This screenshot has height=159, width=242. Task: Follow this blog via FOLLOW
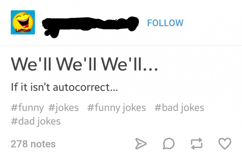point(165,23)
